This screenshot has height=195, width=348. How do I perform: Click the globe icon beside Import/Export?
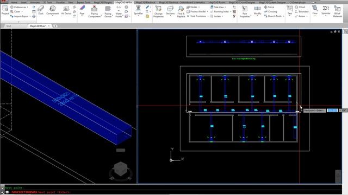pos(34,16)
